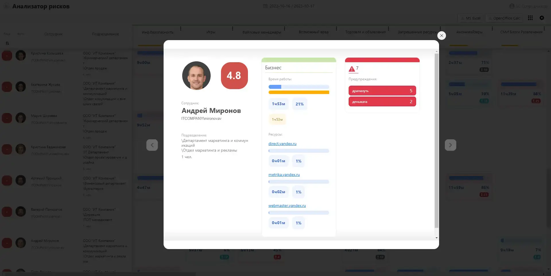Screen dimensions: 551x276
Task: Click the Бизнес category heading
Action: [273, 68]
